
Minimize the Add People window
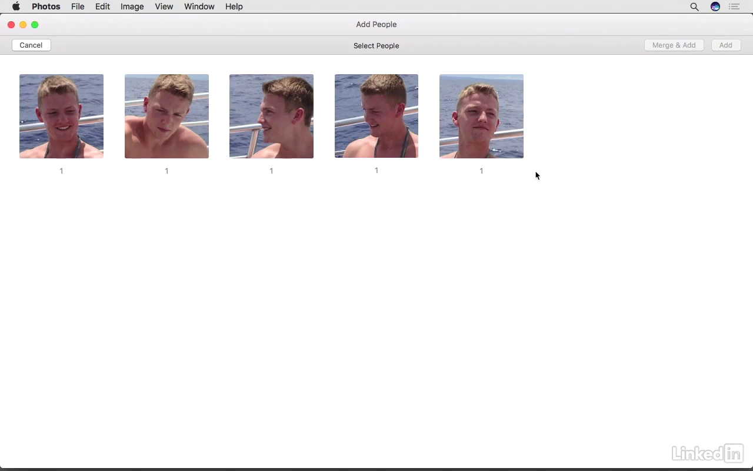(x=23, y=25)
